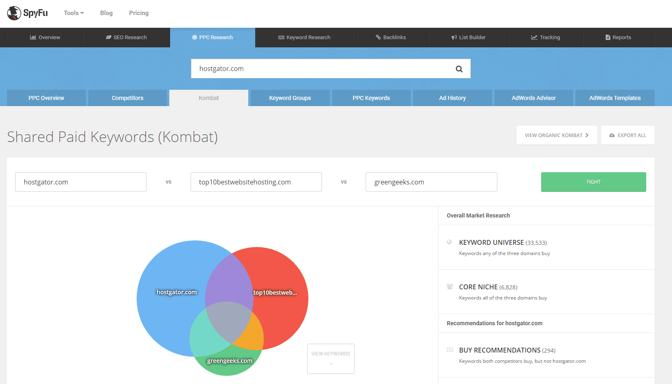Viewport: 672px width, 384px height.
Task: Select Buy Recommendations (294)
Action: [x=507, y=350]
